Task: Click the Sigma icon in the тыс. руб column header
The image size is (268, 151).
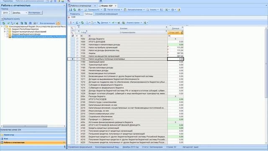Action: pyautogui.click(x=182, y=33)
